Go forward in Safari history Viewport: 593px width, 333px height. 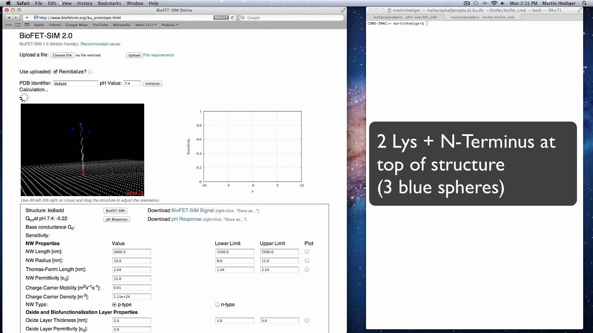tap(17, 18)
